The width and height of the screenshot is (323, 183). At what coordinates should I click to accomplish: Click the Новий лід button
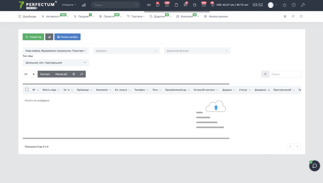tap(33, 37)
